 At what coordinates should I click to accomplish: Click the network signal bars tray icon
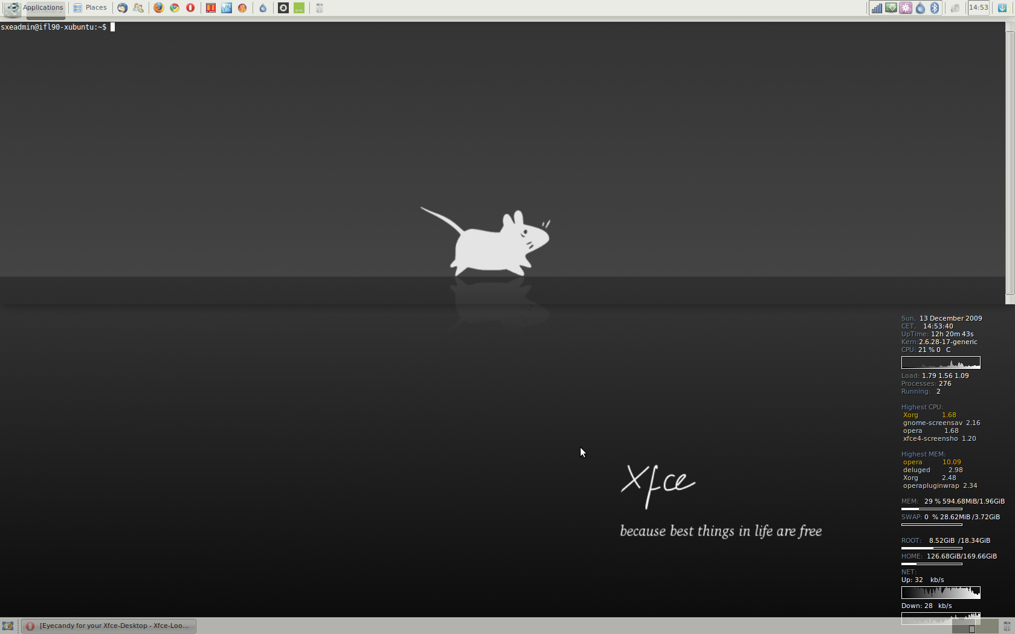[876, 8]
